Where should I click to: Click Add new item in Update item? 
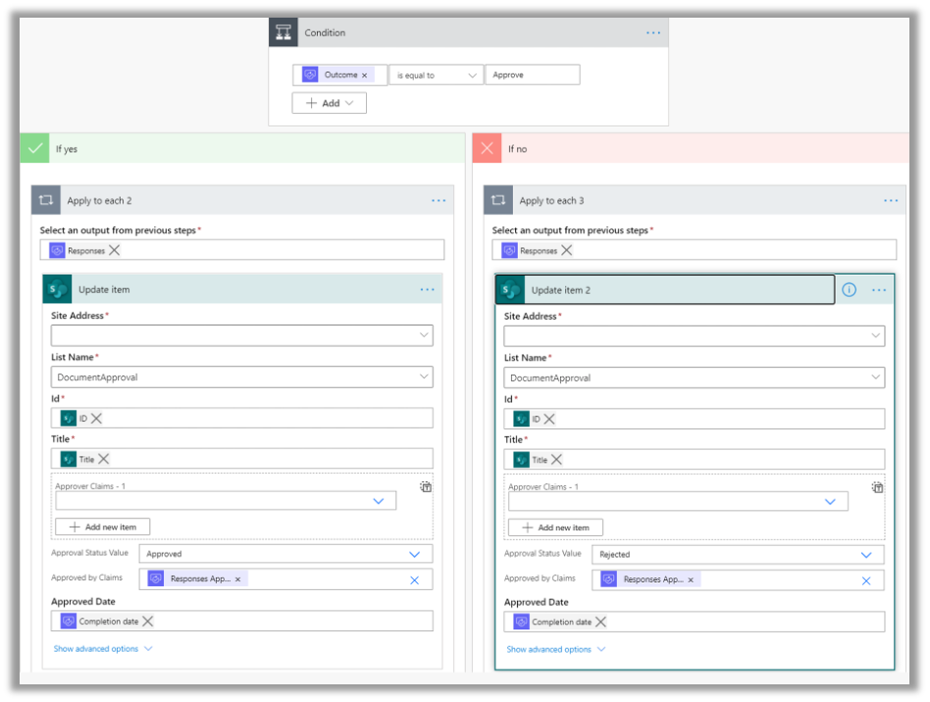pyautogui.click(x=103, y=526)
